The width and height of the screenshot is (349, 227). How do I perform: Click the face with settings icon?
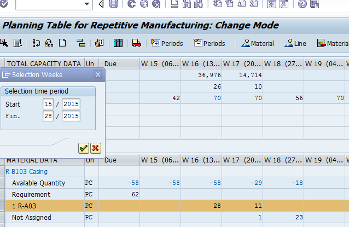[99, 43]
